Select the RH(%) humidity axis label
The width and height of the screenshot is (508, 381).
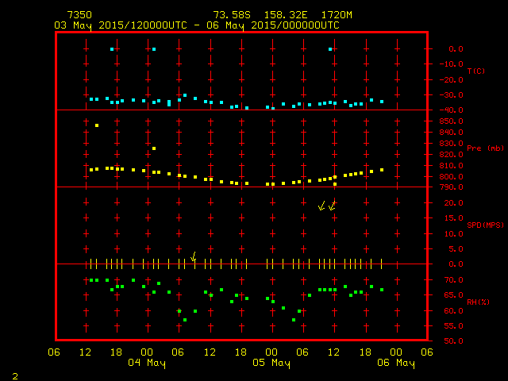coord(475,302)
